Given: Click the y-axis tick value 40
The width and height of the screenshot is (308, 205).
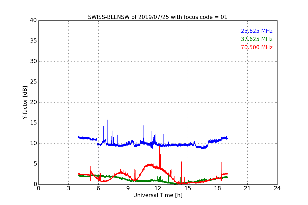Looking at the screenshot, I should tap(33, 20).
